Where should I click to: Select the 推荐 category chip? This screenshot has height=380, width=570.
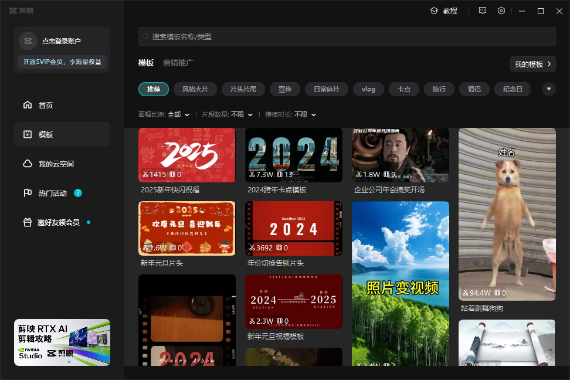(154, 89)
